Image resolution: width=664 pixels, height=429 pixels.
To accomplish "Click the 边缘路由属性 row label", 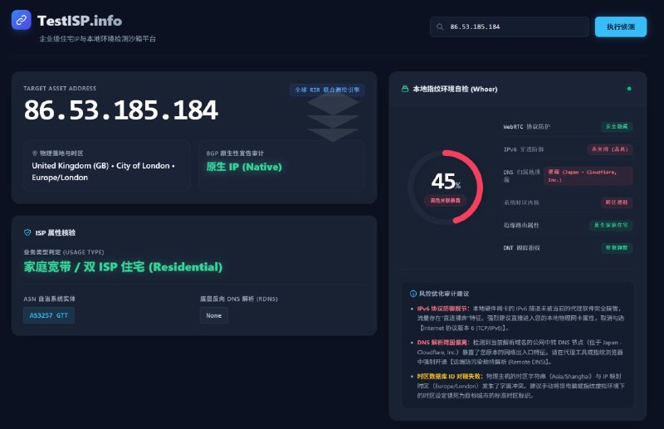I will [521, 225].
